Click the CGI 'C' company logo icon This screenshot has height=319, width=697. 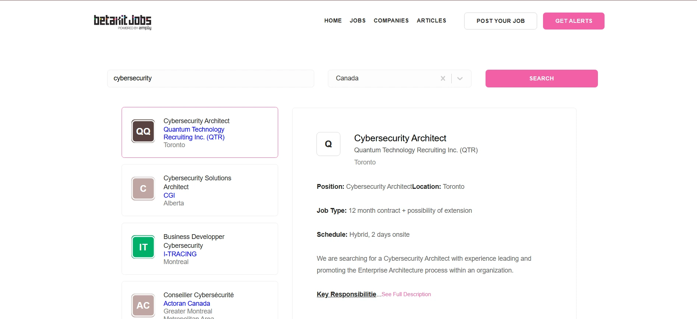[143, 188]
